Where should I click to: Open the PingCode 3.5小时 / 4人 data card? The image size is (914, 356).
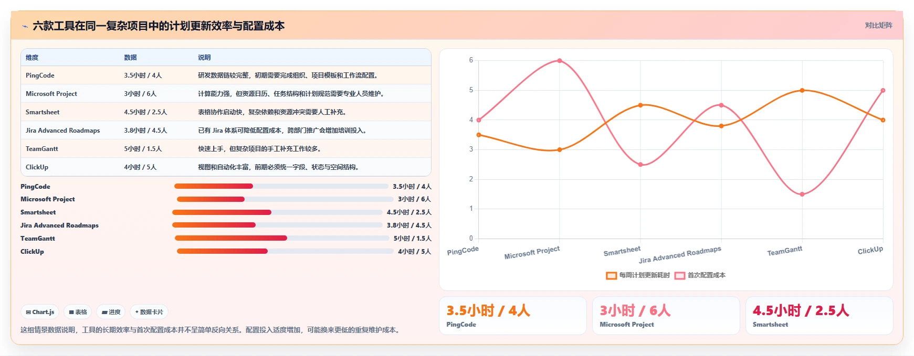pyautogui.click(x=512, y=316)
